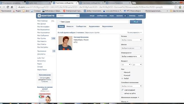Open the Выбор университета dropdown
This screenshot has width=184, height=104.
[131, 56]
